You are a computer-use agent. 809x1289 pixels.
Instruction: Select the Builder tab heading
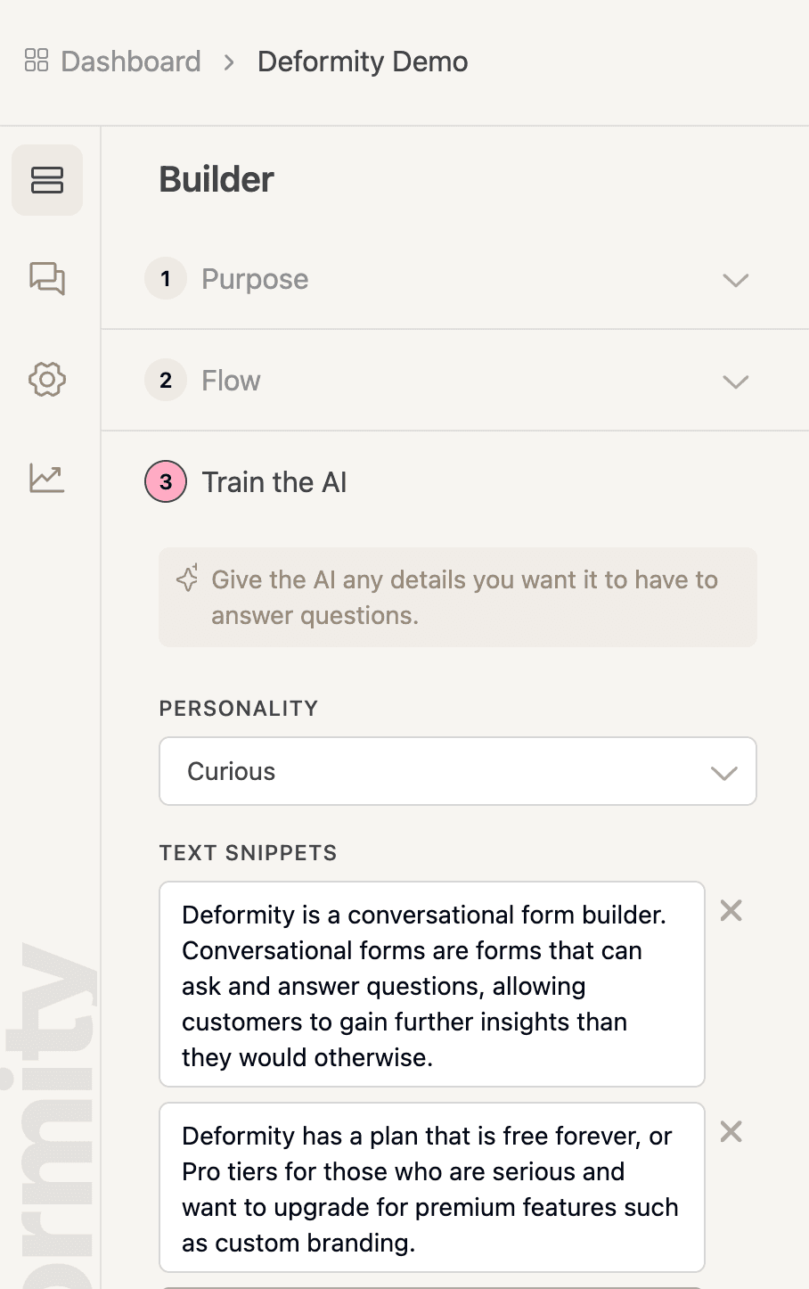216,179
